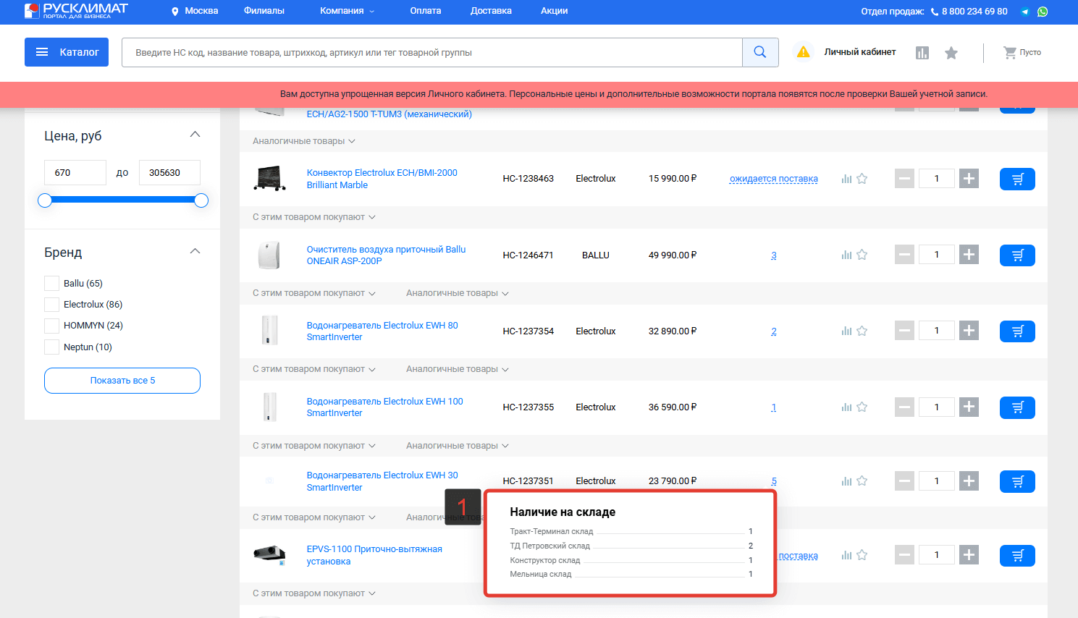Click the search magnifier button
The width and height of the screenshot is (1078, 618).
click(760, 52)
